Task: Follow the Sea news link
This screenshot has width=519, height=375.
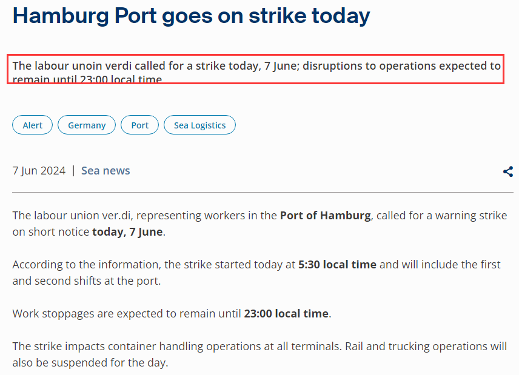Action: coord(105,171)
